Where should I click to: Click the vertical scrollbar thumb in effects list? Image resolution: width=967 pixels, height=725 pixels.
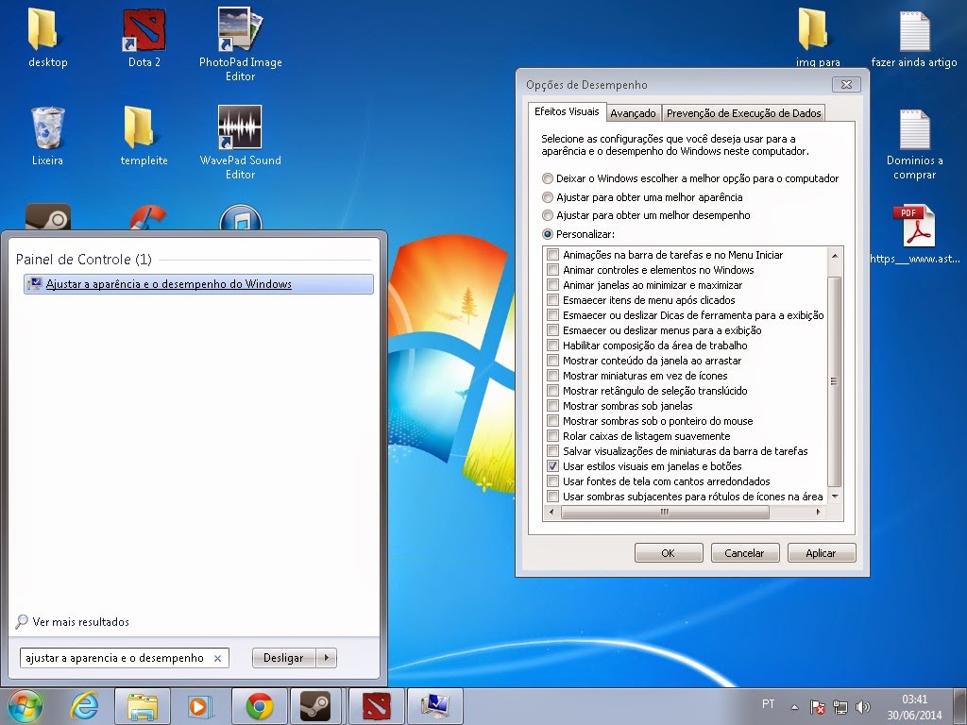click(835, 382)
